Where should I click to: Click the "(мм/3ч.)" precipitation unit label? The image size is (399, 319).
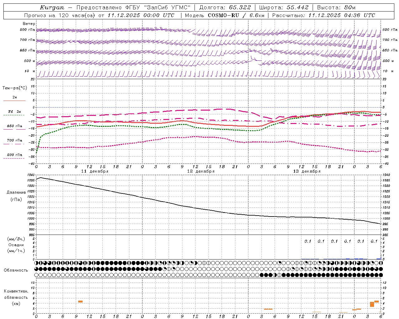[x=16, y=239]
